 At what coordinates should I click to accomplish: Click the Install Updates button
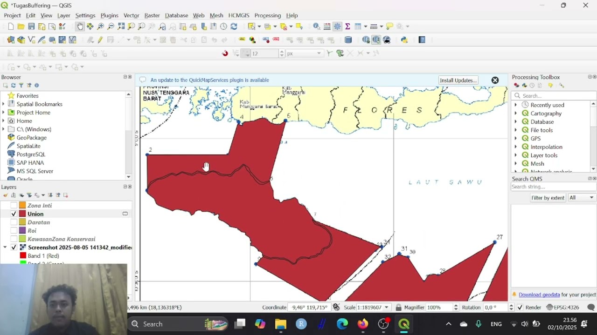coord(458,80)
